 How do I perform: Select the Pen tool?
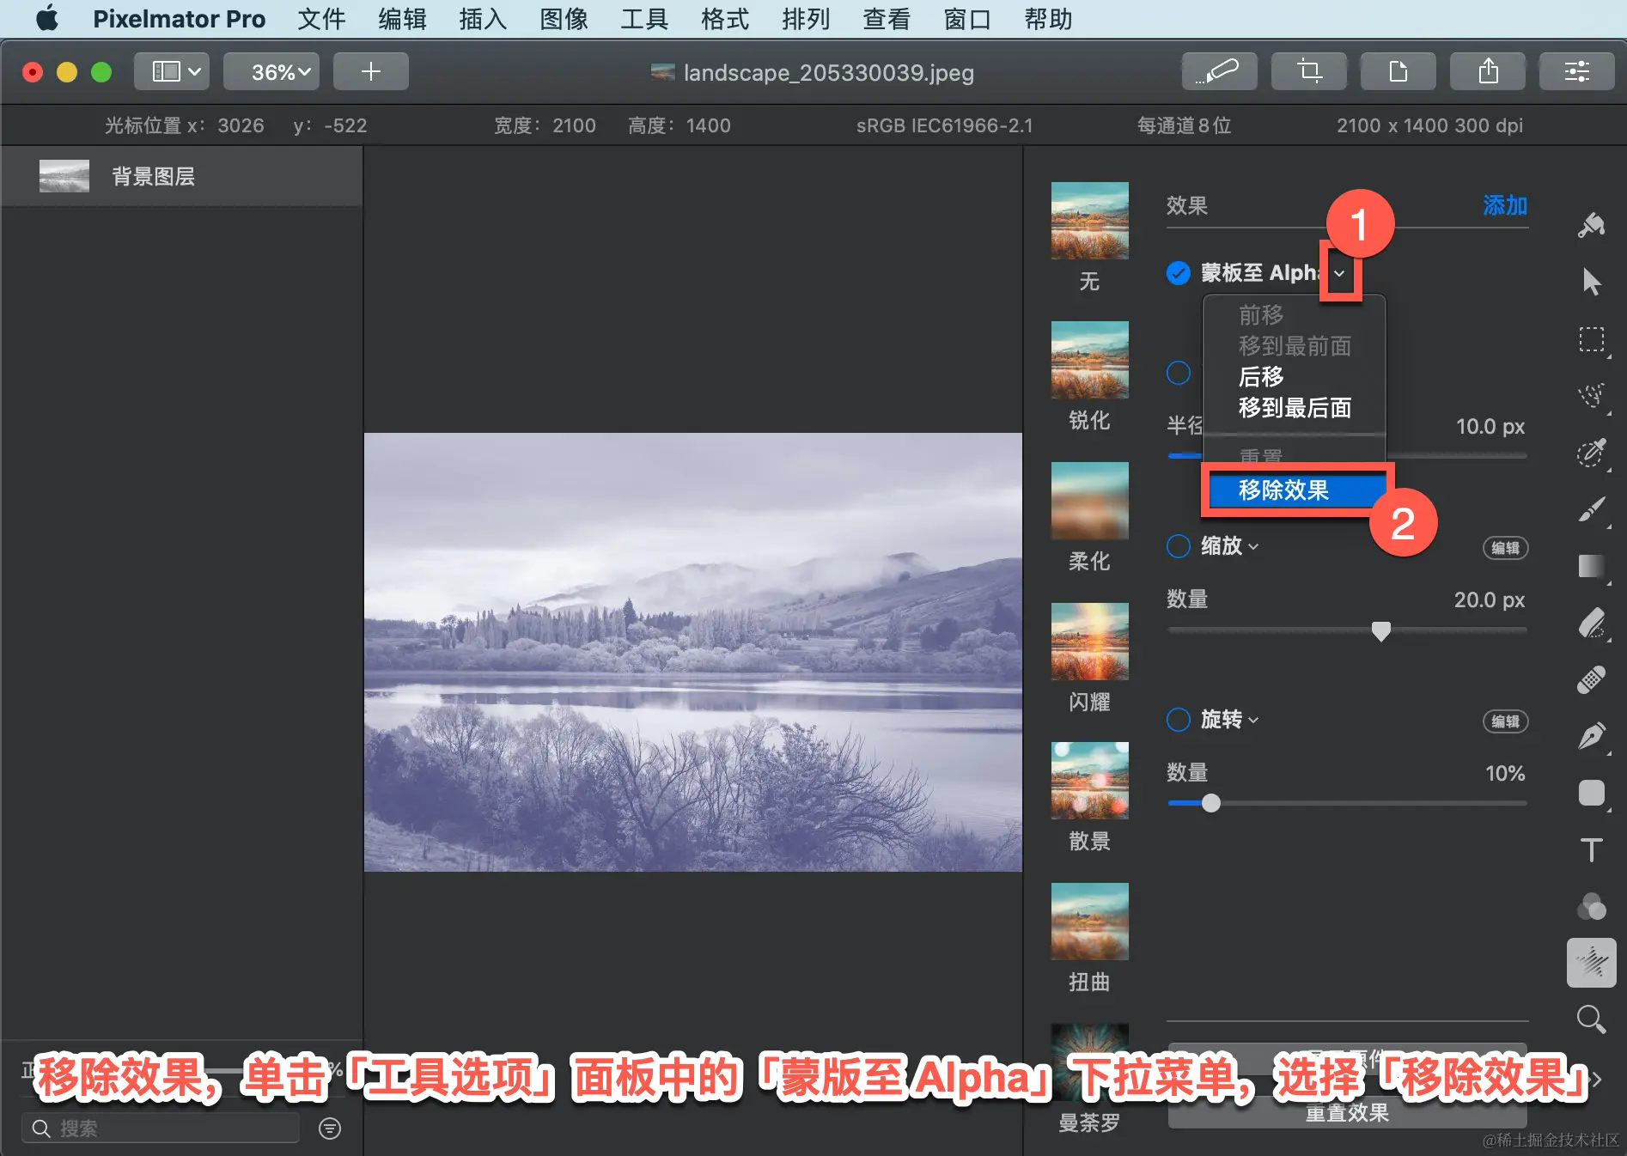pos(1592,736)
